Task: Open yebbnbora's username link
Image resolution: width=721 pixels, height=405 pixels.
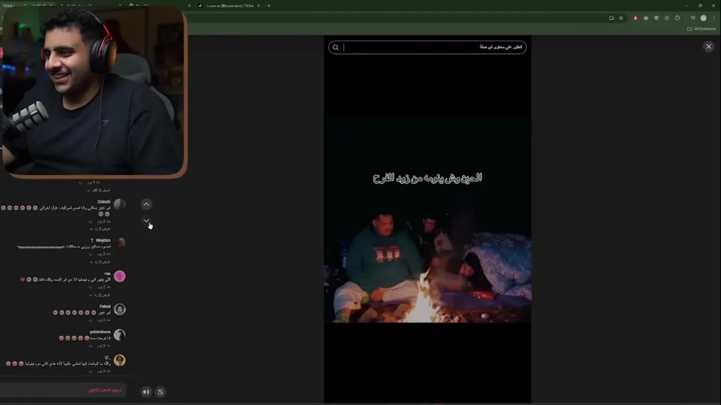Action: point(100,332)
